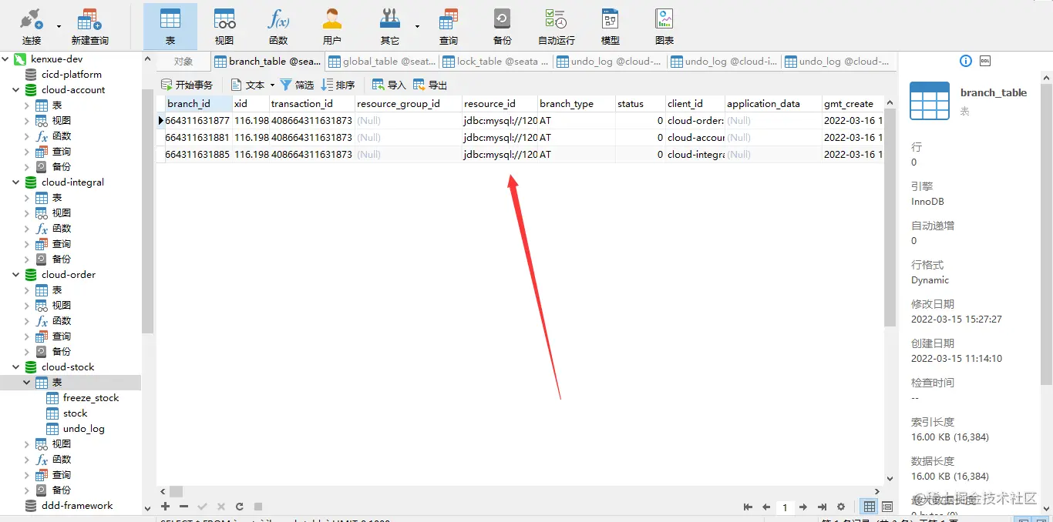Collapse the cloud-account database node
The image size is (1053, 522).
15,90
